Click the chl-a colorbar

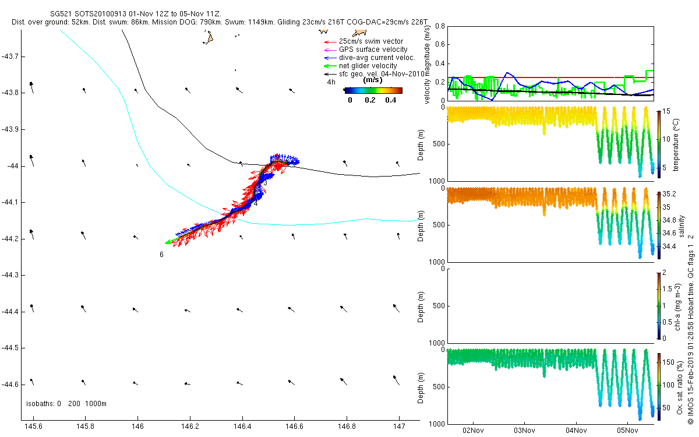pyautogui.click(x=659, y=305)
